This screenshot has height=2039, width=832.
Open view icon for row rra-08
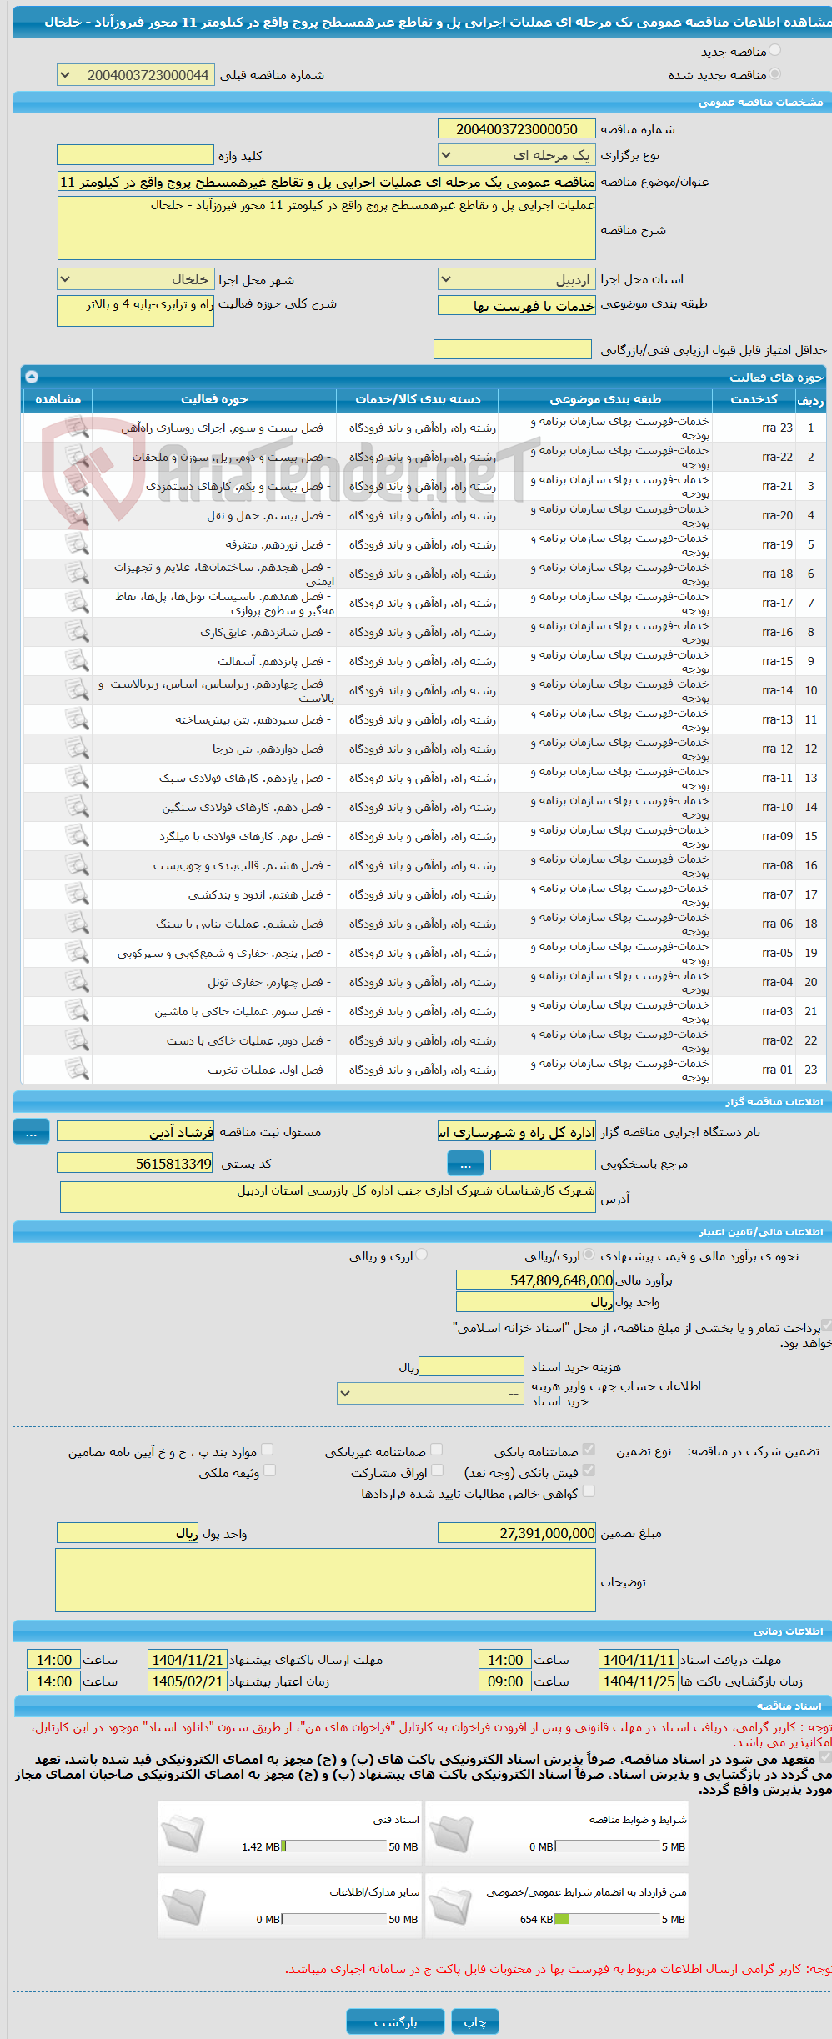click(77, 865)
